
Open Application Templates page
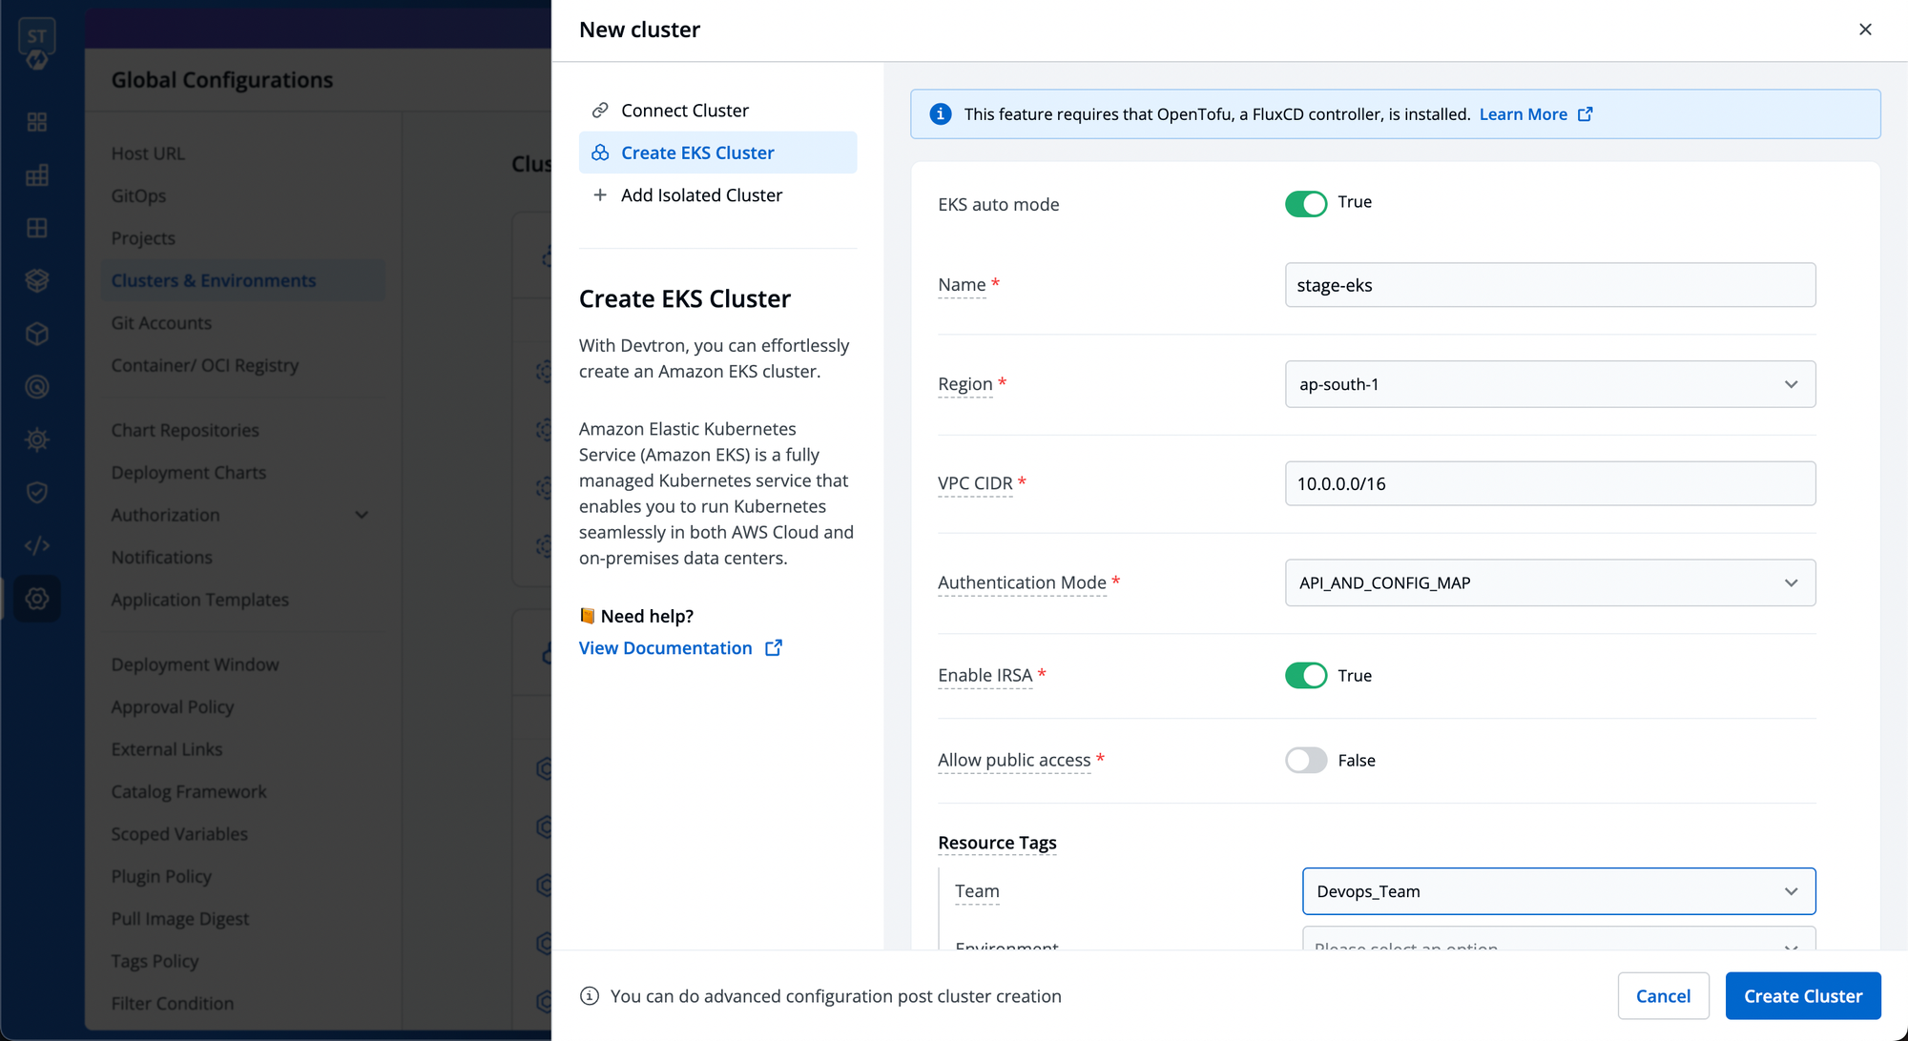click(200, 600)
